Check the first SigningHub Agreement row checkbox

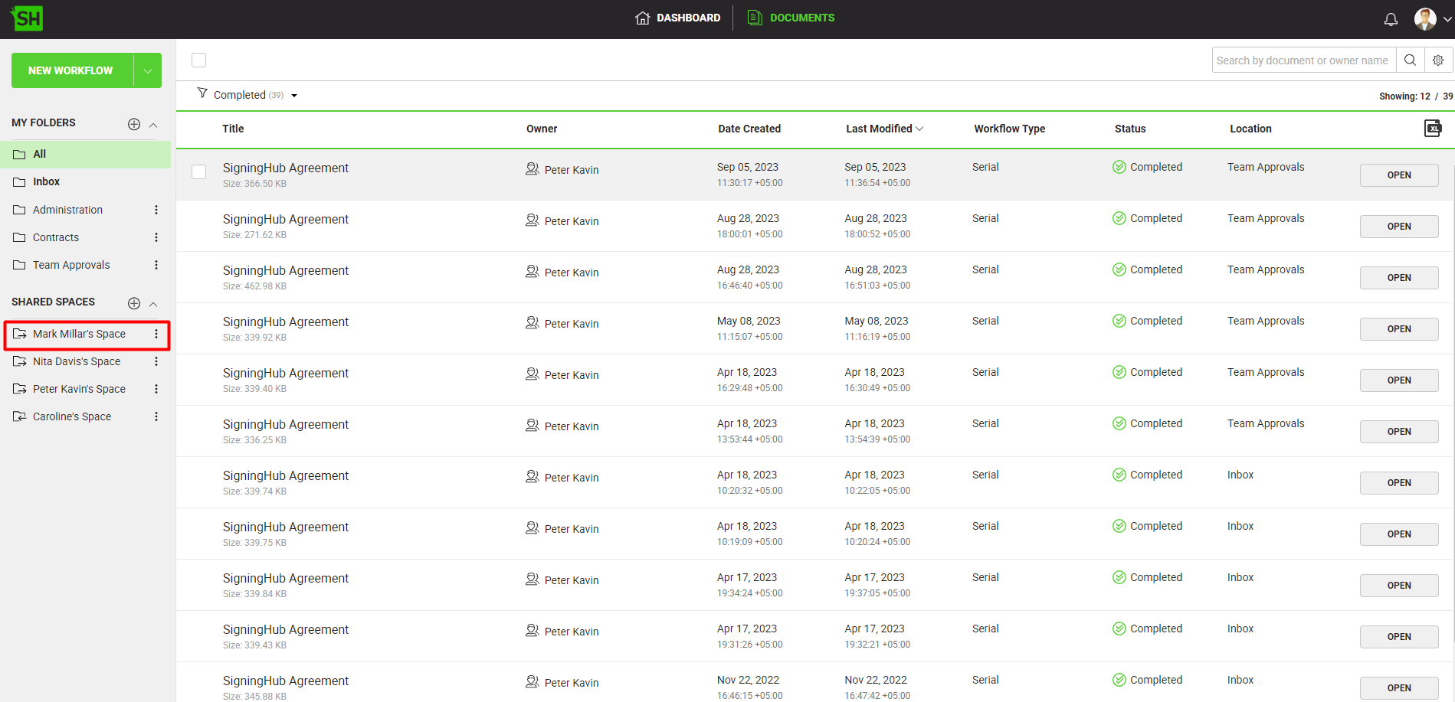(x=199, y=172)
